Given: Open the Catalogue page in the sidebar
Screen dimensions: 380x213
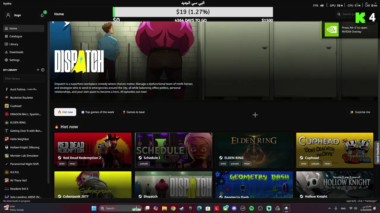Looking at the screenshot, I should click(24, 36).
